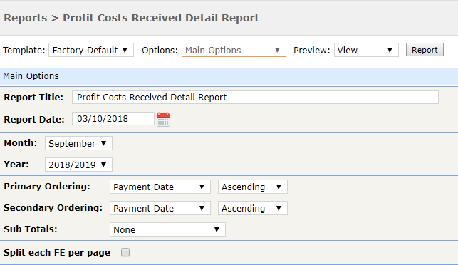Click into the Report Title text field
Image resolution: width=458 pixels, height=265 pixels.
(255, 97)
